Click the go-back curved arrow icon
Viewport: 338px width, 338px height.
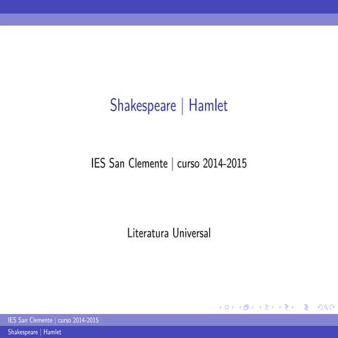click(320, 307)
